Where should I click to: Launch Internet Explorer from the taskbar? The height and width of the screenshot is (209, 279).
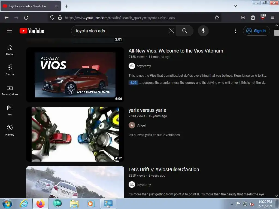24,204
